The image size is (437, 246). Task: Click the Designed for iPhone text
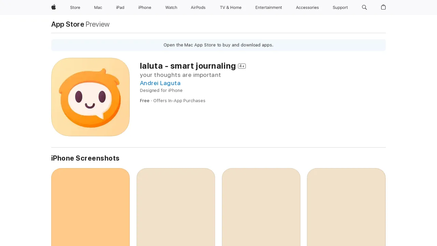click(161, 91)
